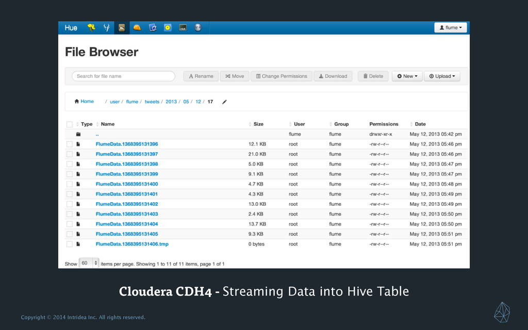This screenshot has width=528, height=330.
Task: Sort the table by Size column
Action: 258,124
